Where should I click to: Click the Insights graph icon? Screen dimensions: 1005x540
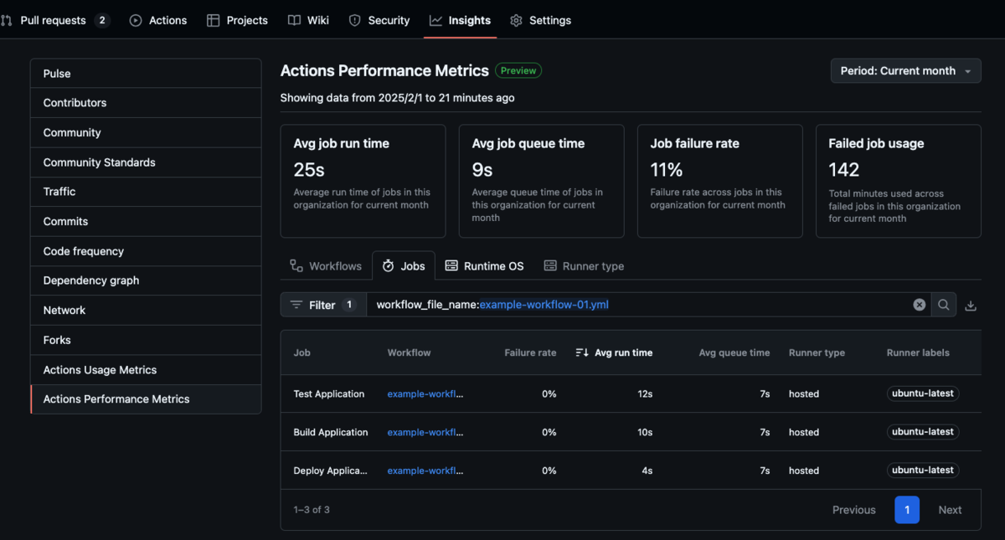[x=435, y=20]
